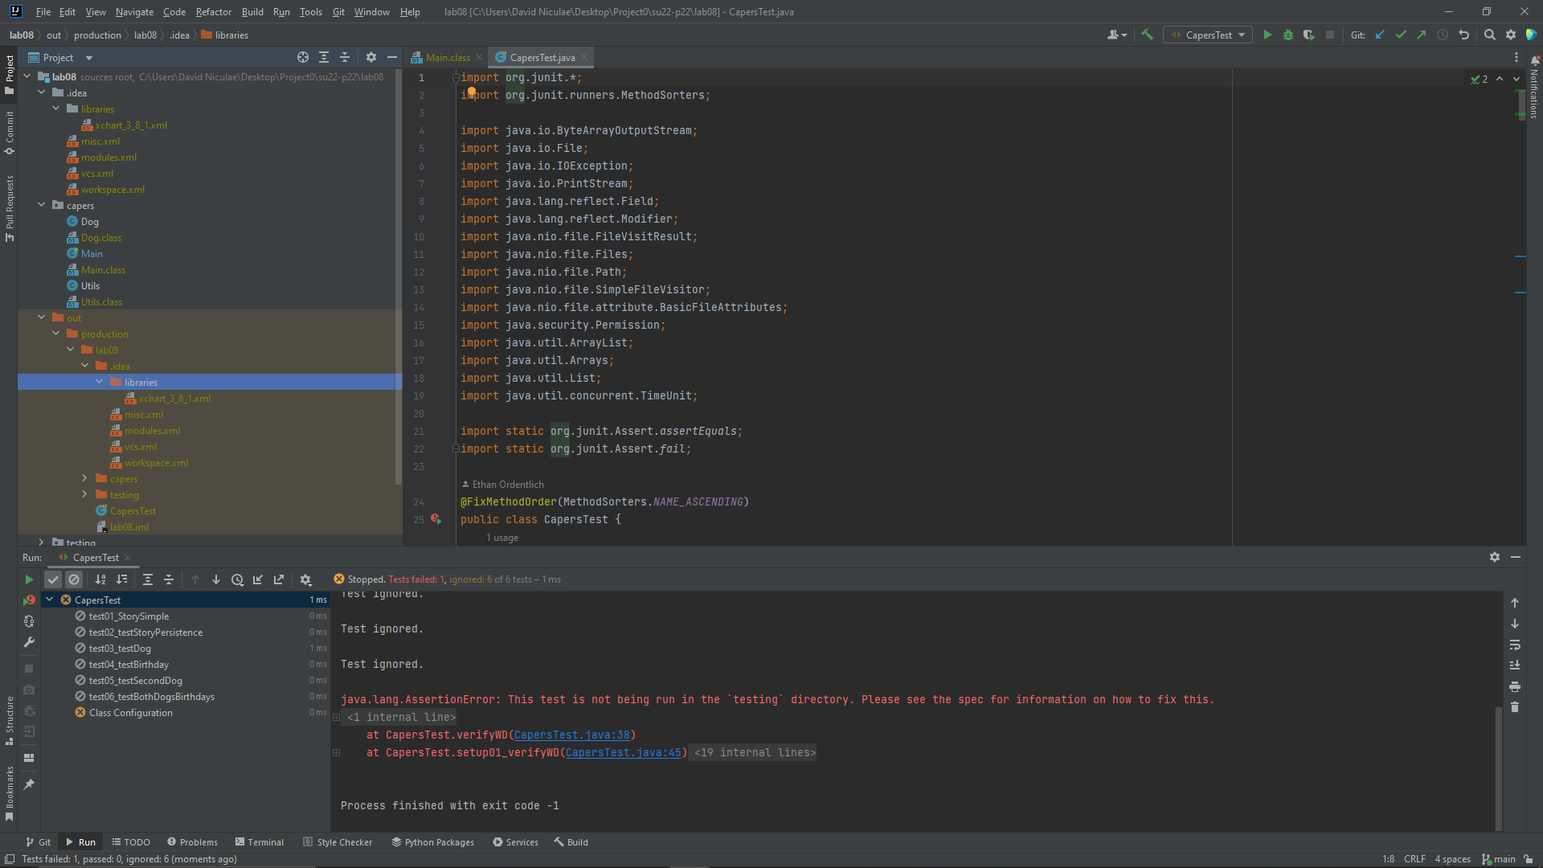Click the Git Push arrow icon
This screenshot has height=868, width=1543.
coord(1422,35)
